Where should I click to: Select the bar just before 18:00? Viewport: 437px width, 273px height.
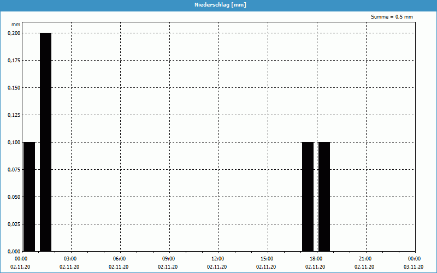click(x=308, y=197)
